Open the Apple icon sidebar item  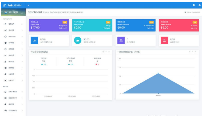pos(6,104)
